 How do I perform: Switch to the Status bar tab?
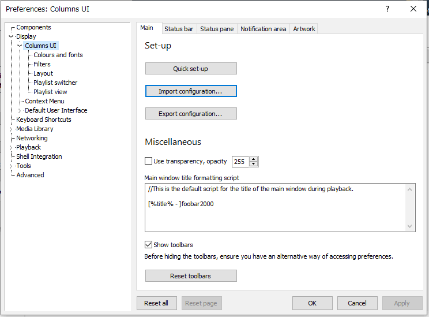(x=179, y=29)
